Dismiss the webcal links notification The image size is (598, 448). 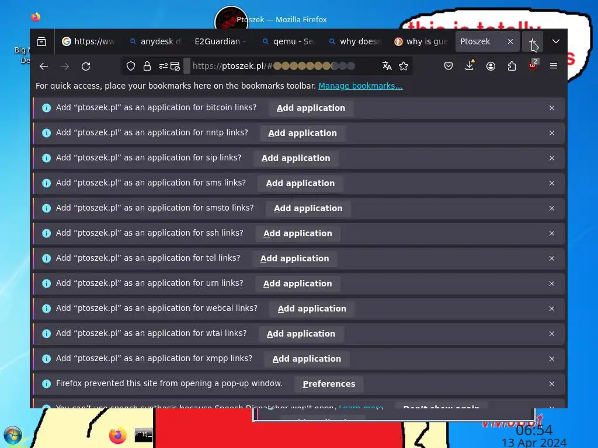click(552, 309)
